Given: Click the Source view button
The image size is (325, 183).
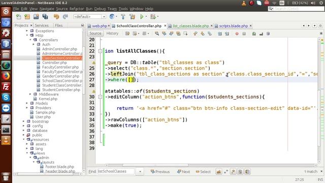Looking at the screenshot, I should 95,34.
